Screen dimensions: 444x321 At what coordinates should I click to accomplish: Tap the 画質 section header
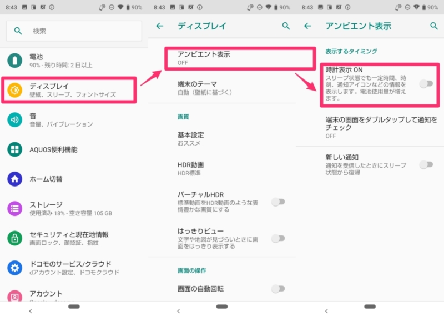[183, 117]
